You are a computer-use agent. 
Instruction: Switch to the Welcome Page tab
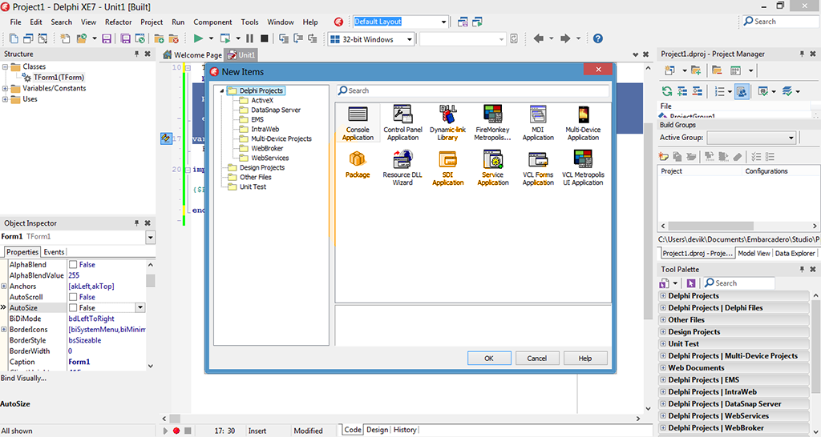(192, 55)
